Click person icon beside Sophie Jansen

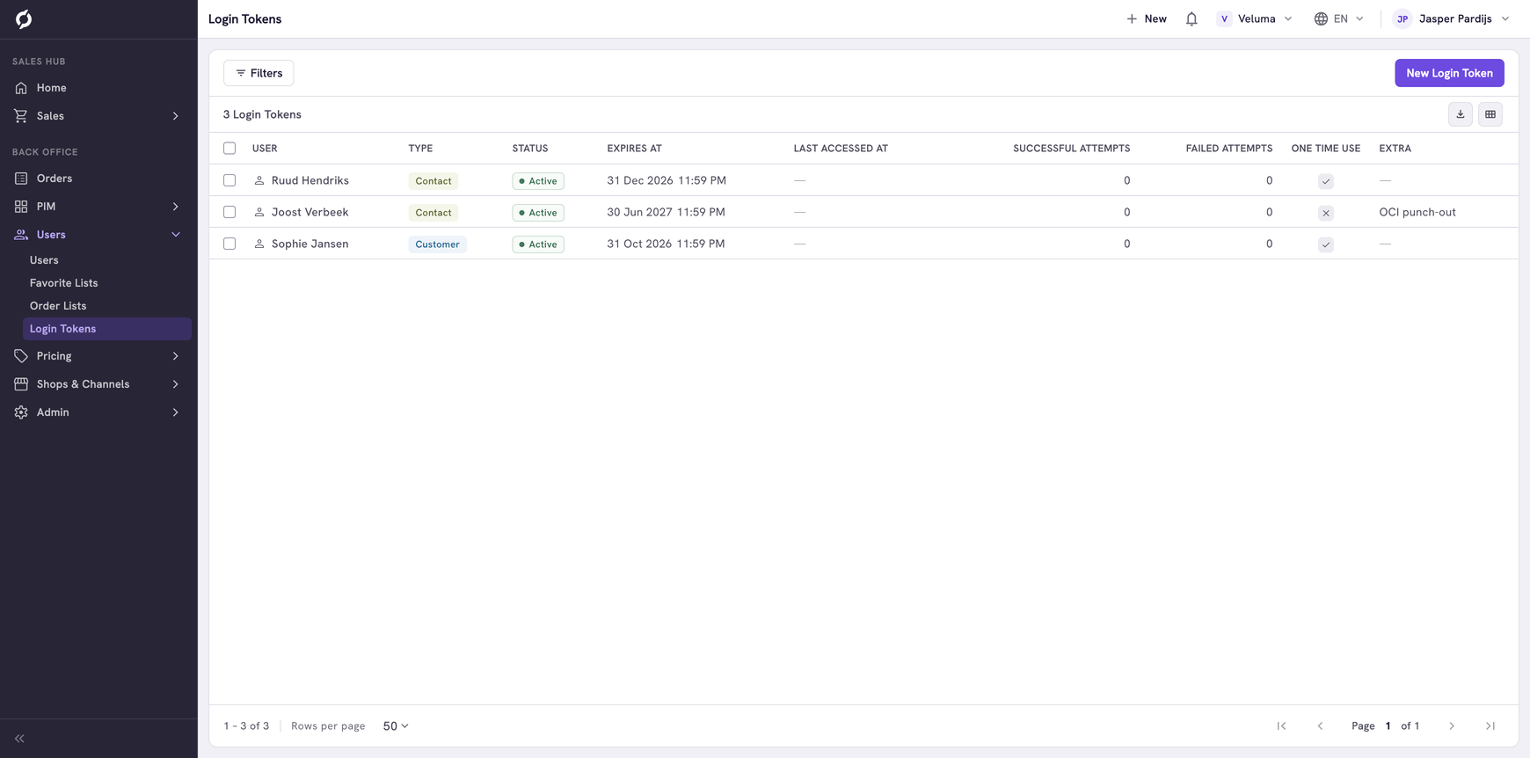tap(259, 244)
